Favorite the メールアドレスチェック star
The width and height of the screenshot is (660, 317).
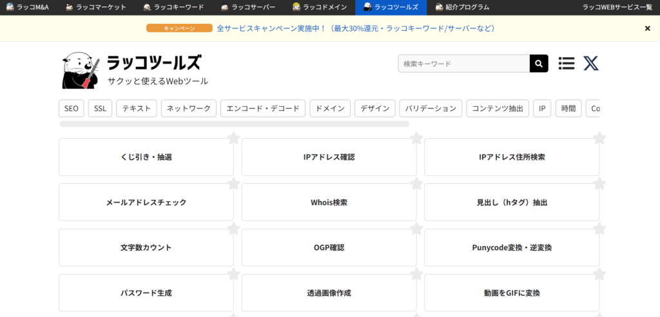pyautogui.click(x=233, y=183)
